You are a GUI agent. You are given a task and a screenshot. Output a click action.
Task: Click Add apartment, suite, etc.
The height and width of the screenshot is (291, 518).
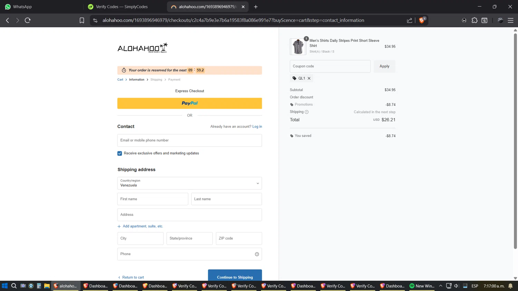coord(140,227)
